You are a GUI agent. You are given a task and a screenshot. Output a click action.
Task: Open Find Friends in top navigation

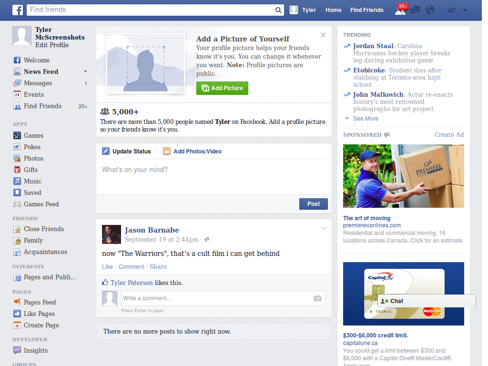[x=366, y=10]
